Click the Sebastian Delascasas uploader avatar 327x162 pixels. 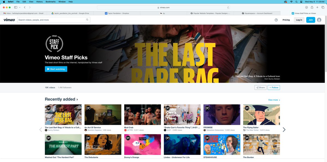[x=205, y=130]
